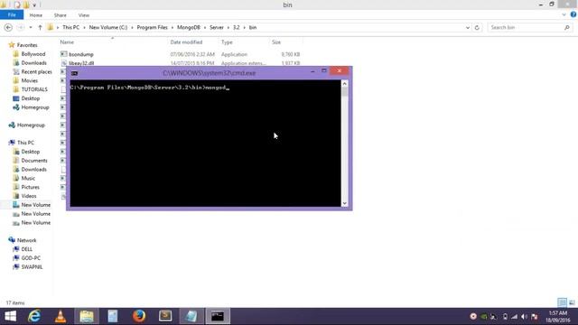Sort files by Size column

[276, 42]
